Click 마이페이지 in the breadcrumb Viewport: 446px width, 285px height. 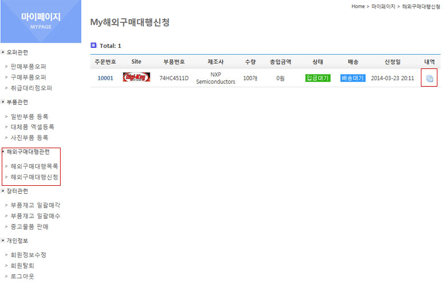[x=383, y=6]
